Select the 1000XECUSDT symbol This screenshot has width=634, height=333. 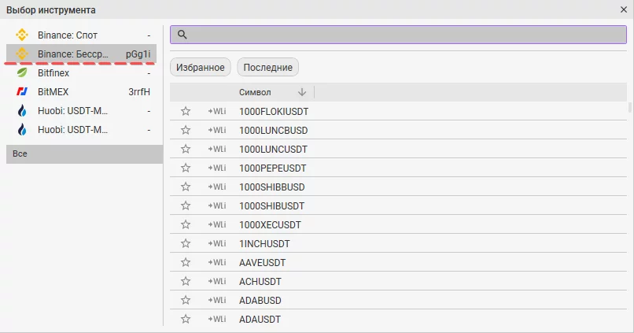point(270,225)
